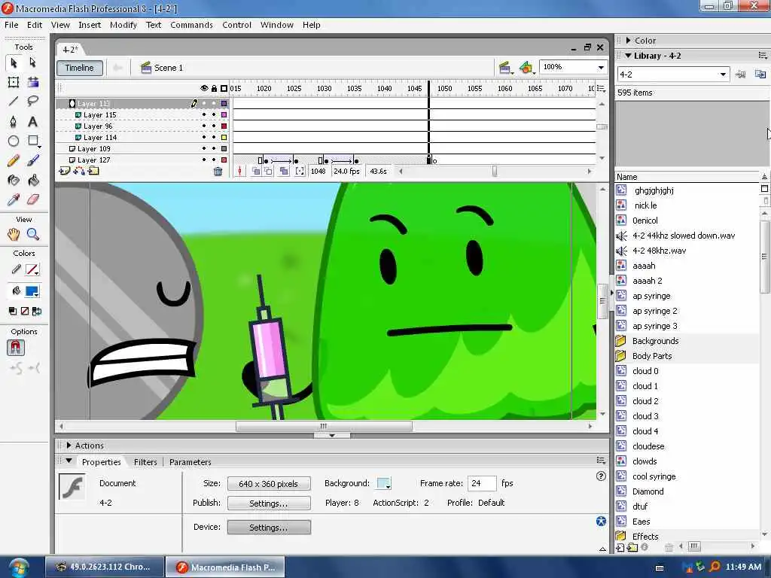Select the Paint Bucket tool
The image size is (771, 578).
(32, 181)
